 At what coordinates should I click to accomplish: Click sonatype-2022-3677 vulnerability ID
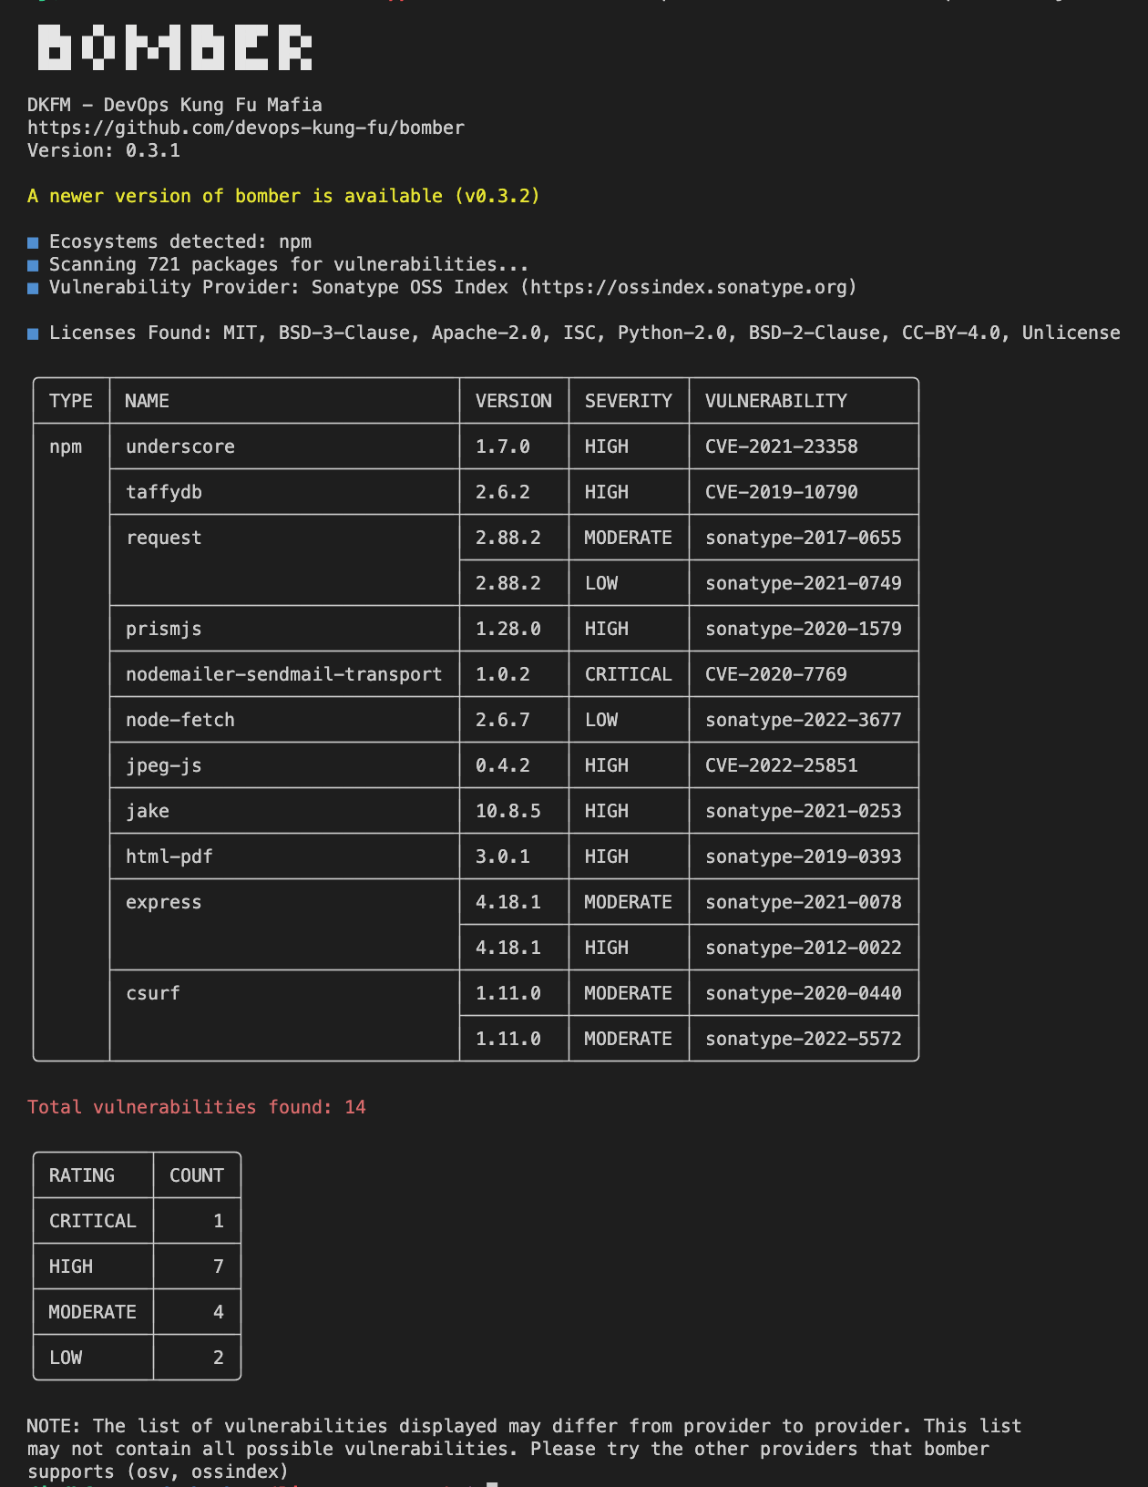point(804,720)
